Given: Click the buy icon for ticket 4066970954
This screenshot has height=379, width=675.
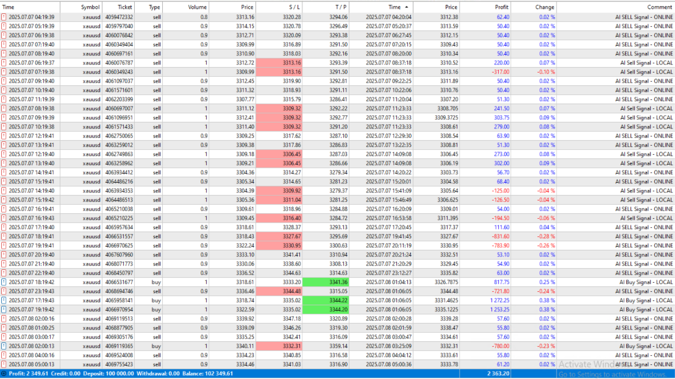Looking at the screenshot, I should tap(4, 310).
